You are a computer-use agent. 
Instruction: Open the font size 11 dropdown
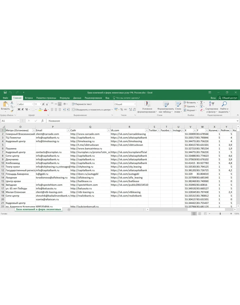[40, 104]
